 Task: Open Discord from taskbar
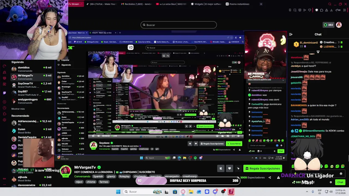[215, 192]
